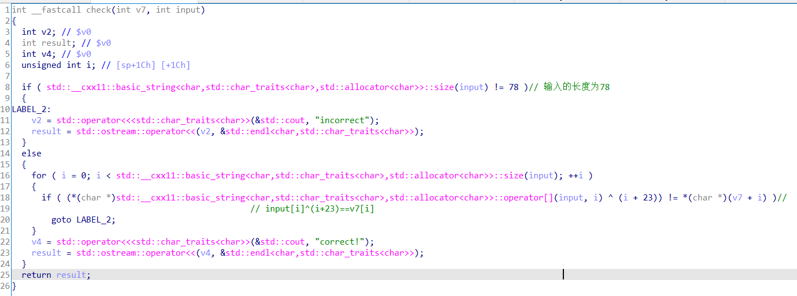Click parameter "v7" in the function signature
Viewport: 797px width, 296px height.
[141, 10]
